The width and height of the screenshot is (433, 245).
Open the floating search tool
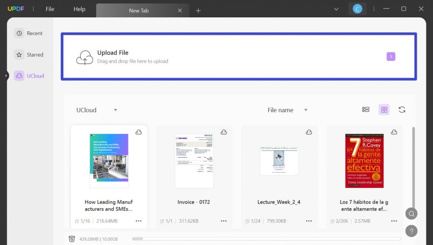click(x=411, y=214)
